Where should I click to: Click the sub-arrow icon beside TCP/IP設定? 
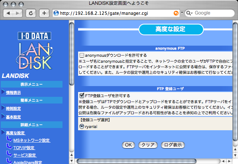pos(9,146)
